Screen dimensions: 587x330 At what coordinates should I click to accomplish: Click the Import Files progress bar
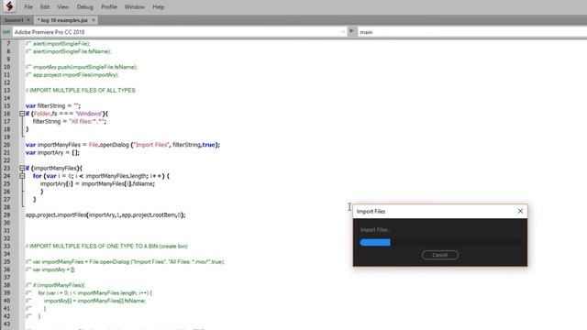pos(440,242)
